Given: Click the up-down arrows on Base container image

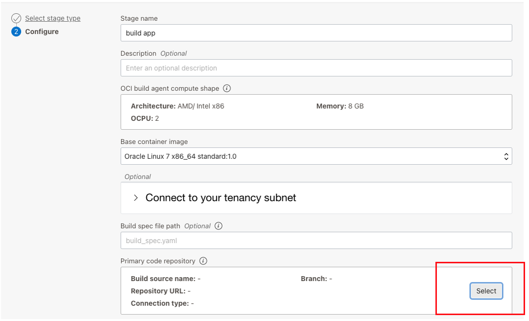Looking at the screenshot, I should [506, 156].
